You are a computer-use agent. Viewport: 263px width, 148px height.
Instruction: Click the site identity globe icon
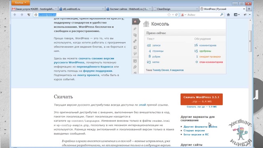coord(36,15)
